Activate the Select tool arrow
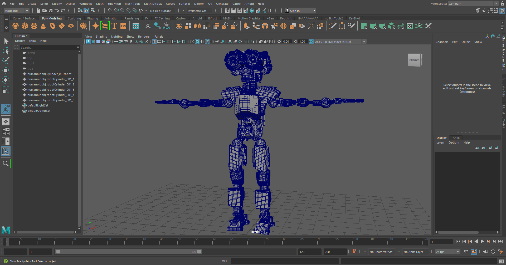The image size is (506, 265). point(6,41)
